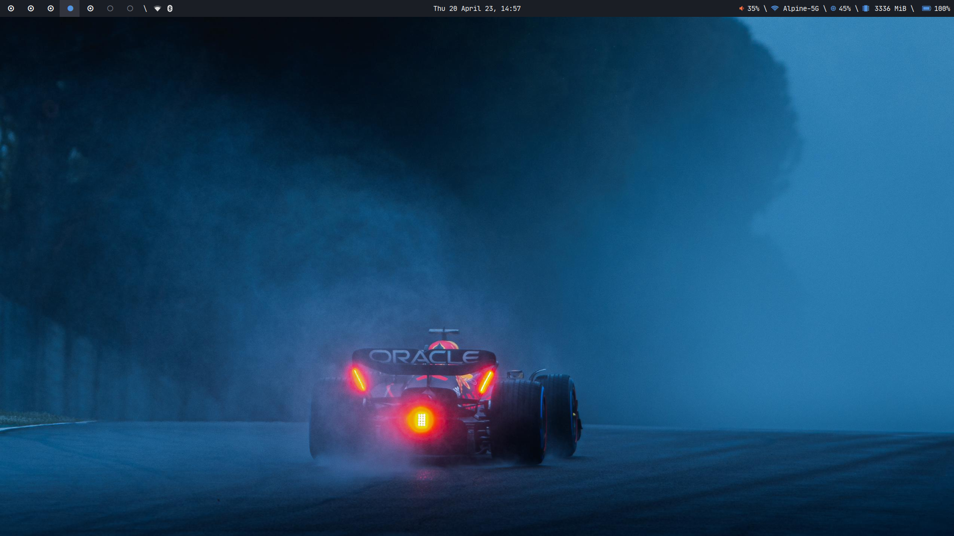Click the 3336 MiB memory readout
Screen dimensions: 954x536
[890, 8]
